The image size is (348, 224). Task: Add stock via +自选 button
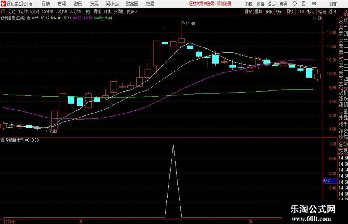(x=321, y=11)
